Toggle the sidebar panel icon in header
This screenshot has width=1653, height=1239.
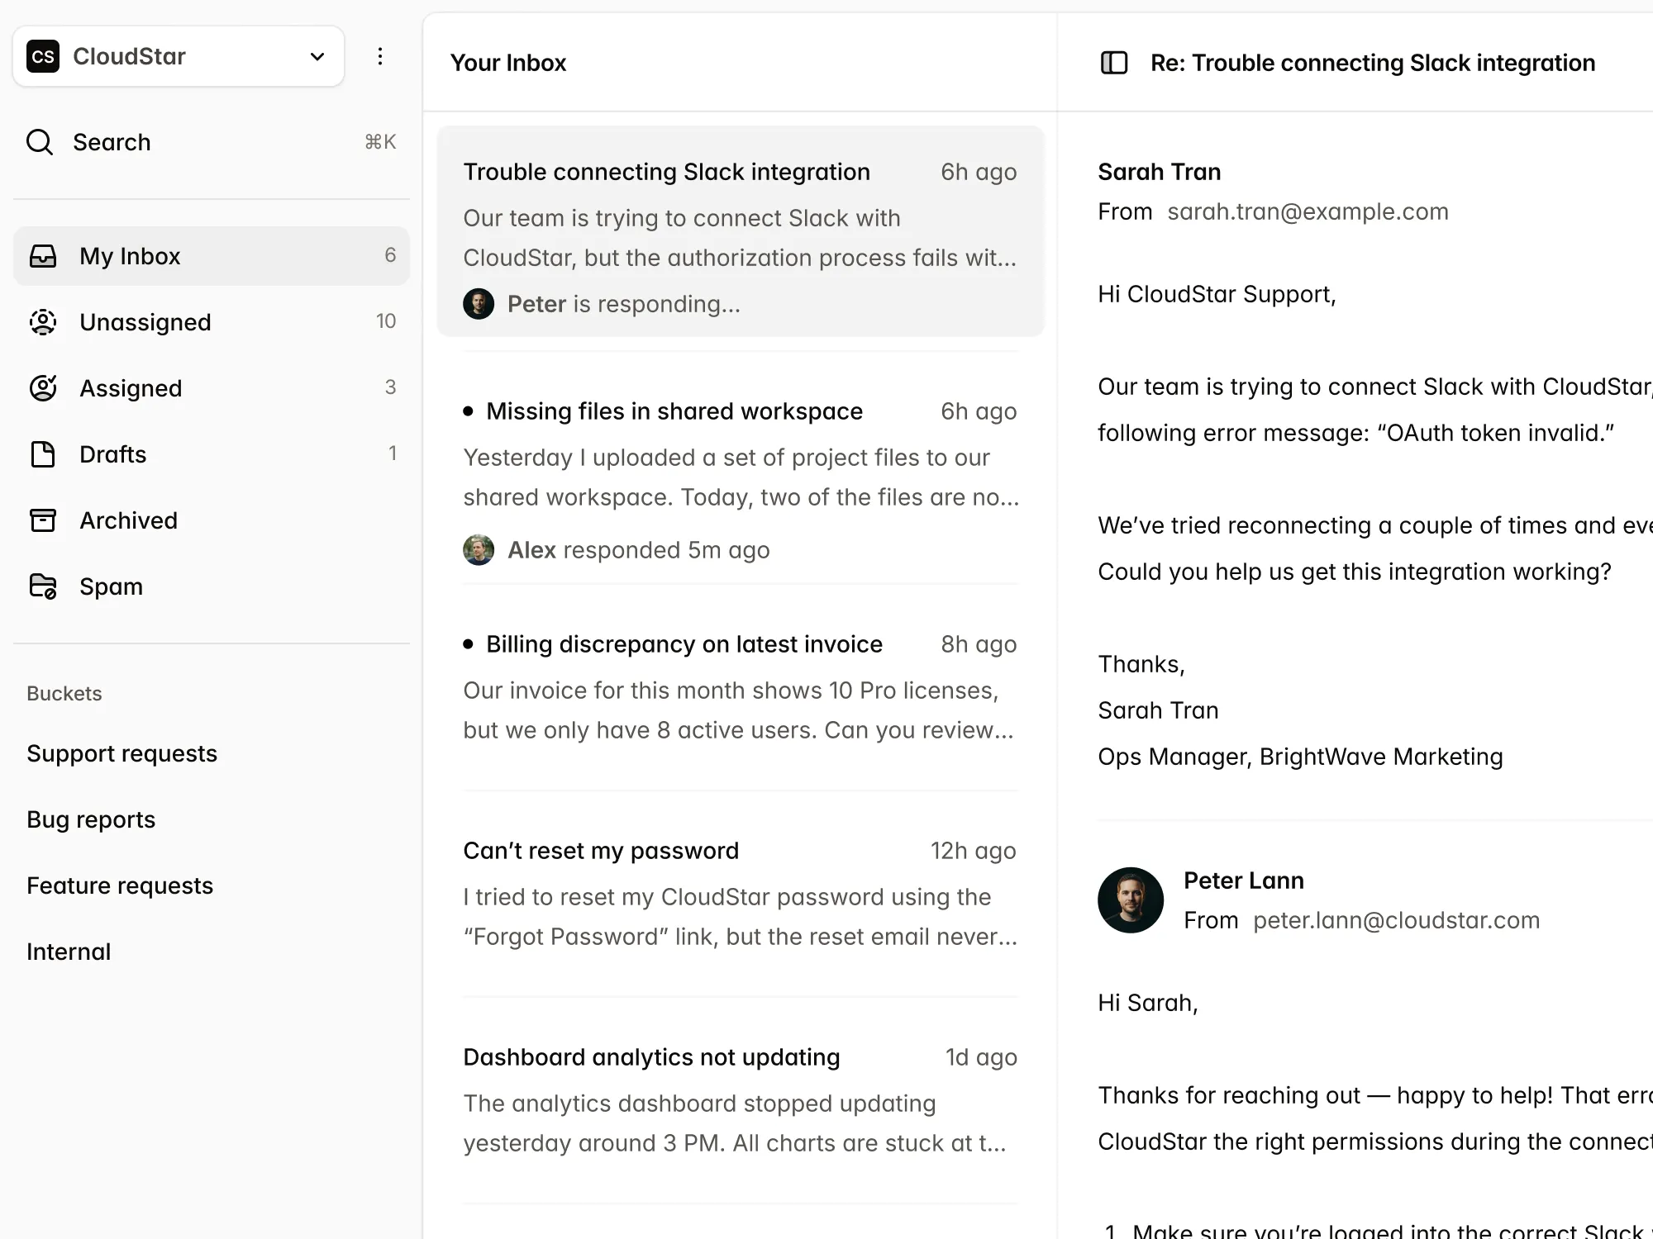[x=1114, y=63]
